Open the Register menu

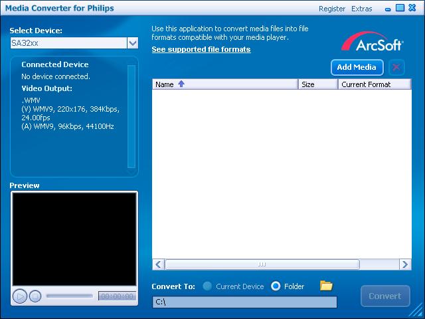coord(332,9)
